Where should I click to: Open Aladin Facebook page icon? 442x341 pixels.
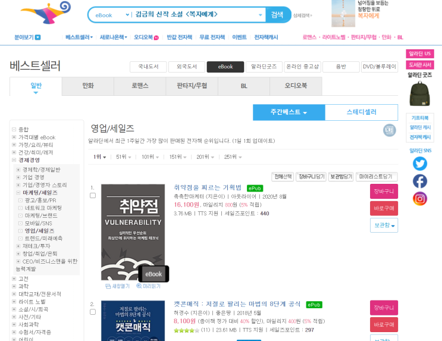(x=420, y=182)
